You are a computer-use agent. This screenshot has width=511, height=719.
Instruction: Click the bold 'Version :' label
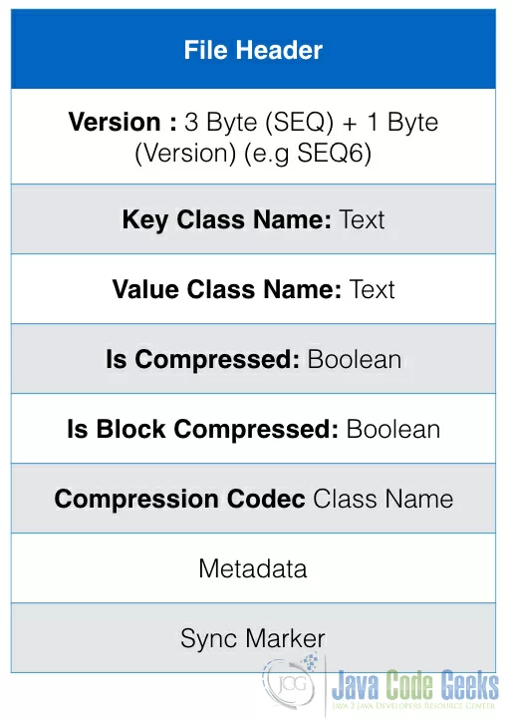click(123, 122)
